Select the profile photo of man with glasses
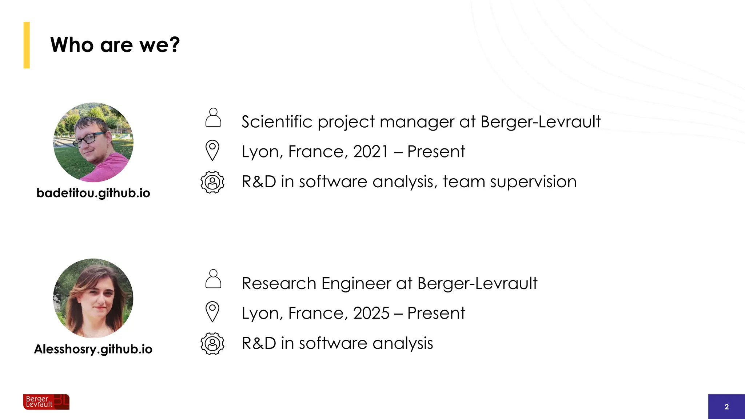Viewport: 745px width, 419px height. tap(93, 142)
